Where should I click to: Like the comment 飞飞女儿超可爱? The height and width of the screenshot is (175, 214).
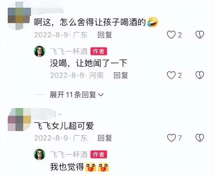tap(172, 138)
